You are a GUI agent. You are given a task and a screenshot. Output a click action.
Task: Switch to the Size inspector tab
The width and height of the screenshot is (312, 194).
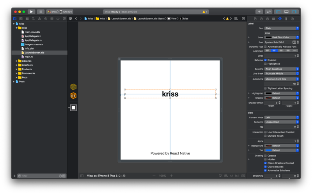286,19
